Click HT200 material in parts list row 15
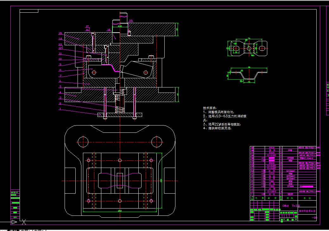329x231 pixels. 290,158
